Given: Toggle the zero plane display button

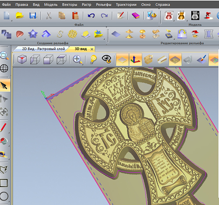Looking at the screenshot, I should coord(122,60).
